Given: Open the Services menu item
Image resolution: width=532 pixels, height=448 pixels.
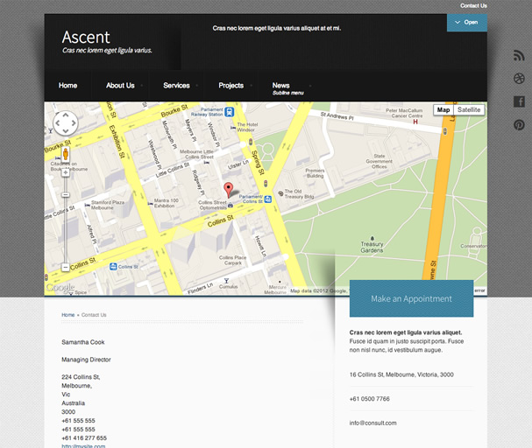Looking at the screenshot, I should click(176, 86).
